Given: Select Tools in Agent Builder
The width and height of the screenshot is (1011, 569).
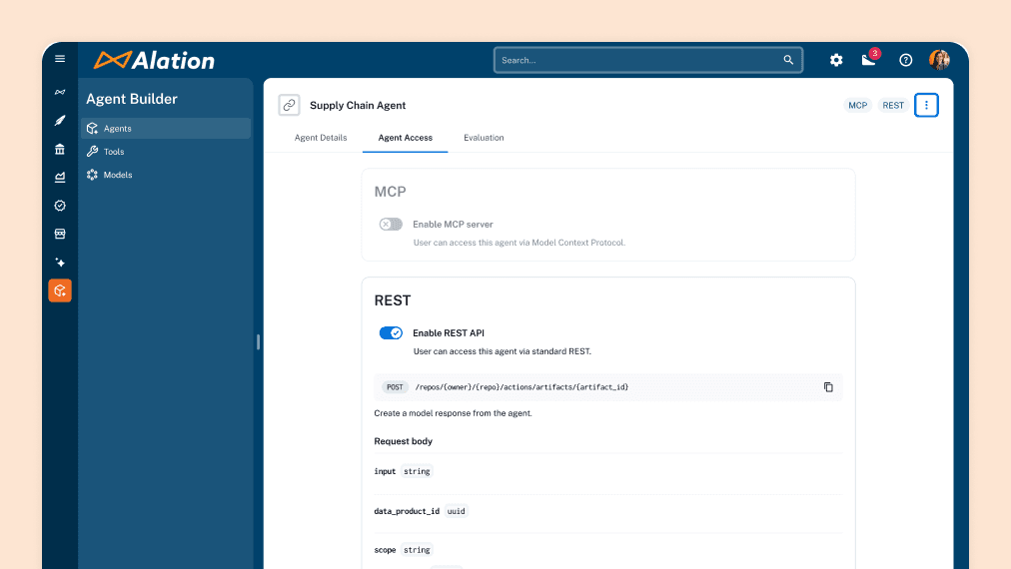Looking at the screenshot, I should pos(114,152).
